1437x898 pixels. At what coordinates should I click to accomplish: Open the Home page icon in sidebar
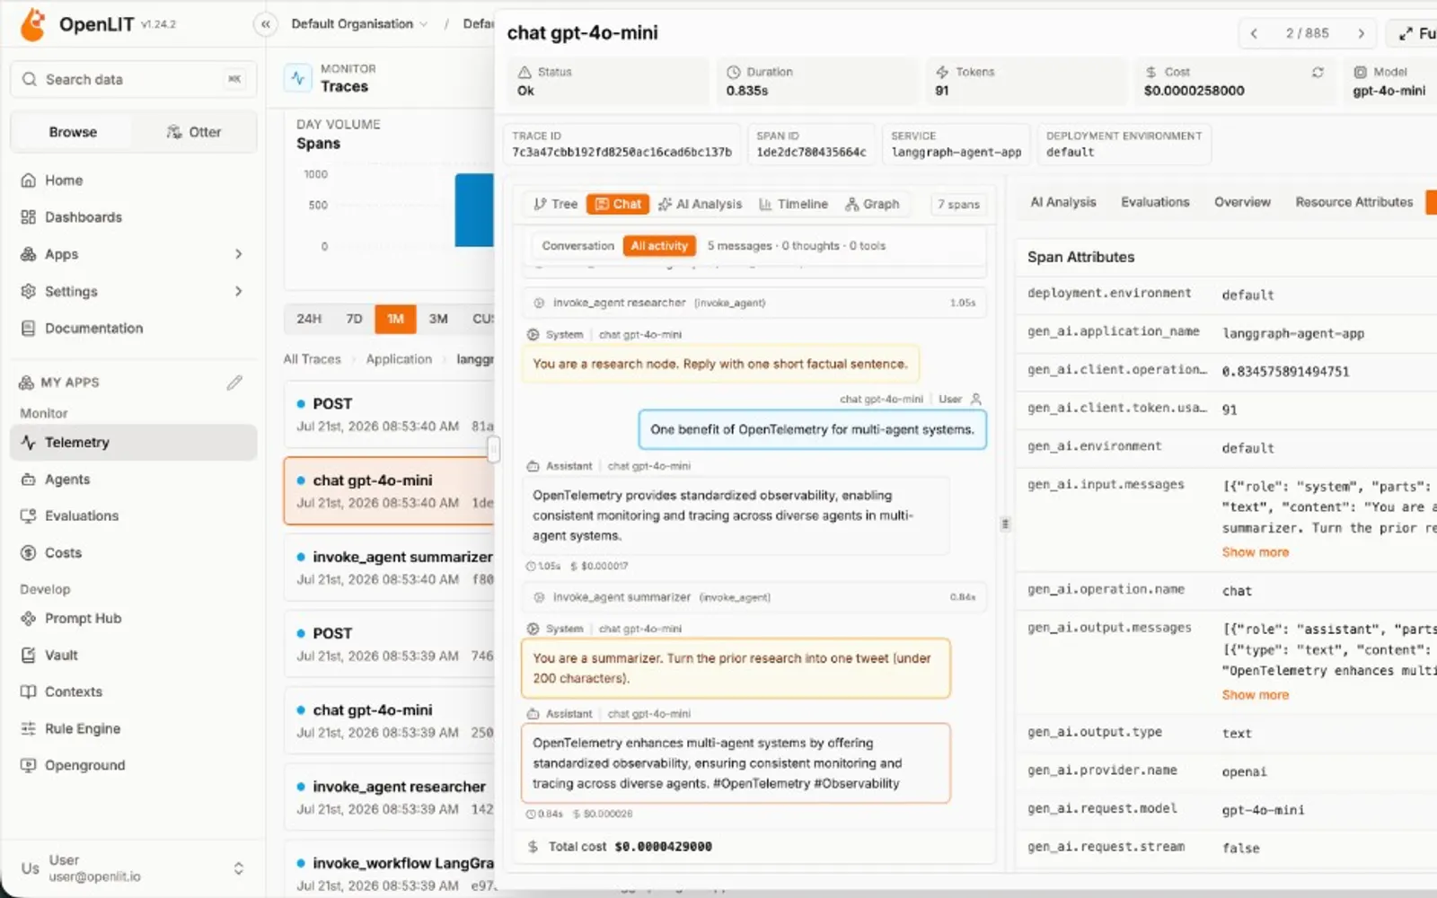coord(29,180)
